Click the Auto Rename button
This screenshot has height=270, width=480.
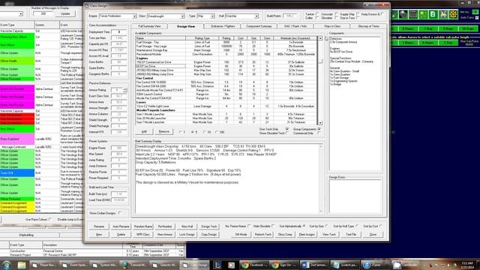(x=121, y=226)
